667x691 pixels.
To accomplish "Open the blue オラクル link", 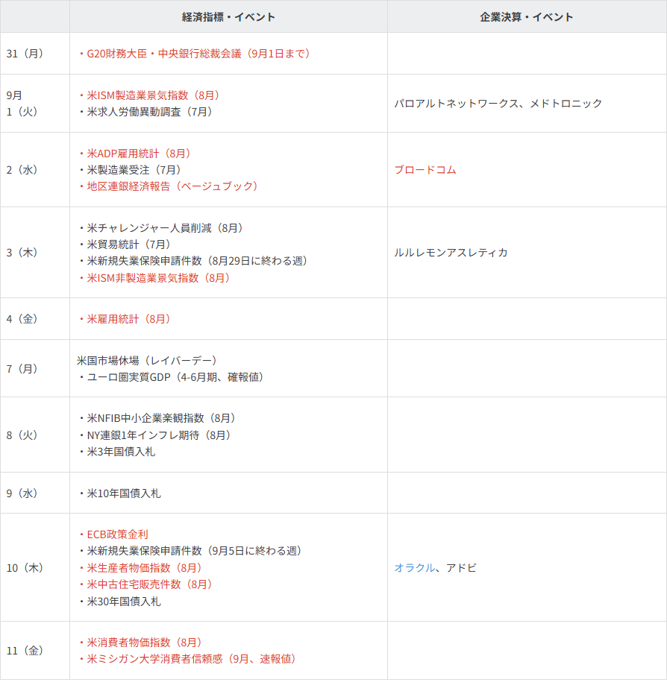I will [x=414, y=567].
